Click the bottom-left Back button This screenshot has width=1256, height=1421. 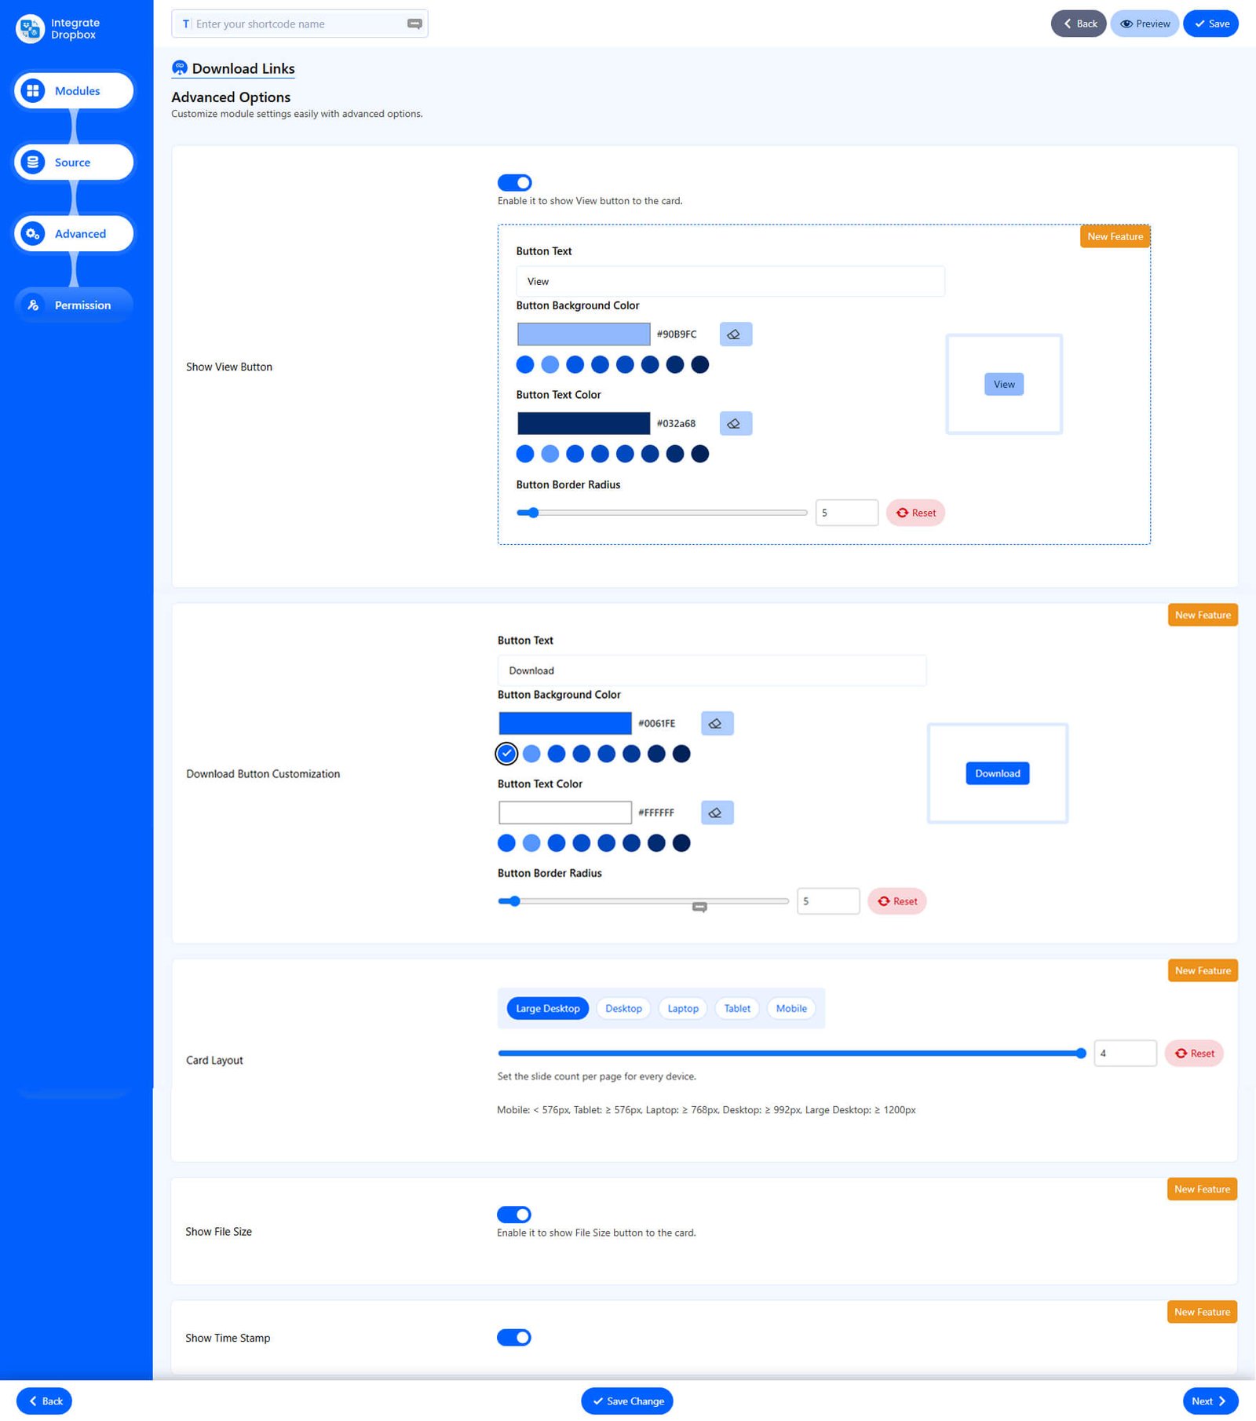pos(45,1401)
